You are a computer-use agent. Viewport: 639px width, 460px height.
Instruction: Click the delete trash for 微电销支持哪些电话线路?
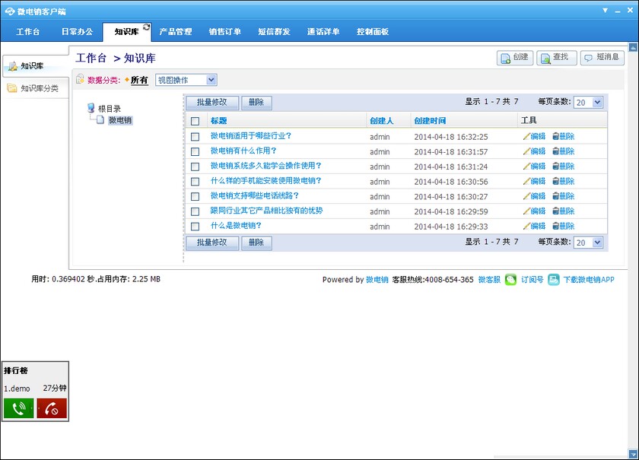click(556, 196)
